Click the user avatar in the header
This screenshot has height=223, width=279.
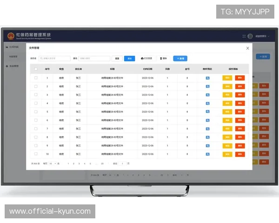point(250,36)
